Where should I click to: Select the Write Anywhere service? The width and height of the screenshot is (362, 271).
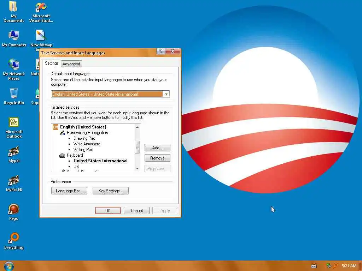[87, 144]
